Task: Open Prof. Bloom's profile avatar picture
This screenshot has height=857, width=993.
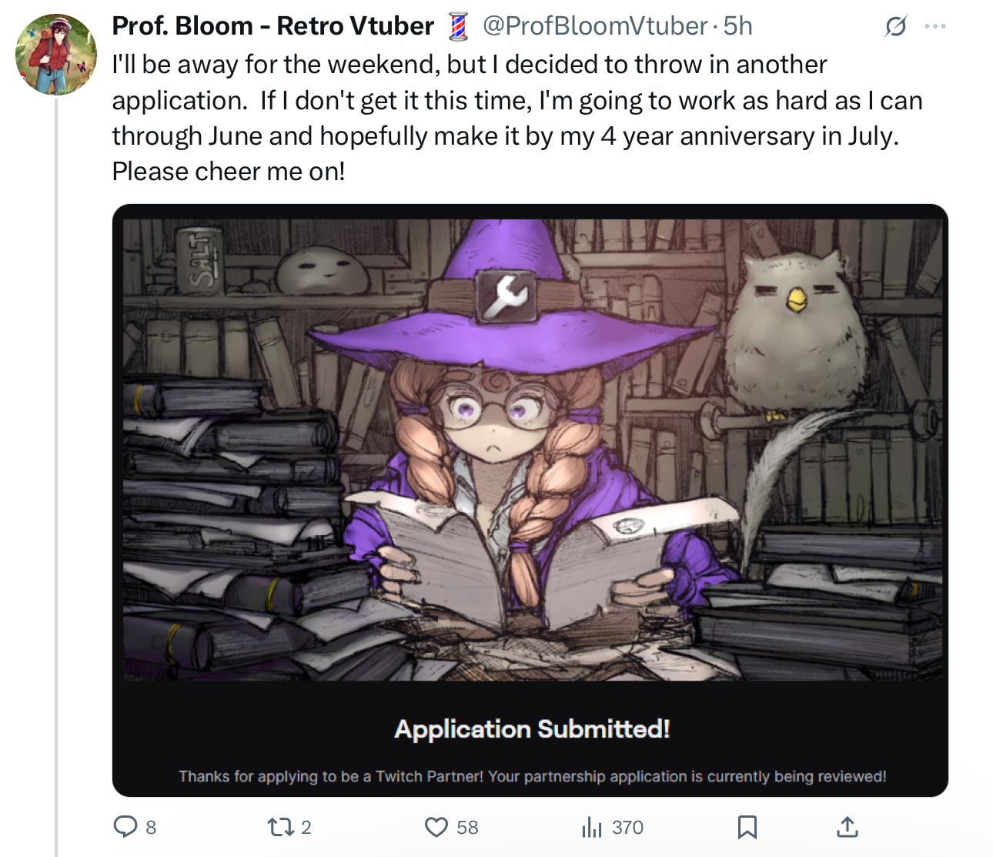Action: pos(55,54)
